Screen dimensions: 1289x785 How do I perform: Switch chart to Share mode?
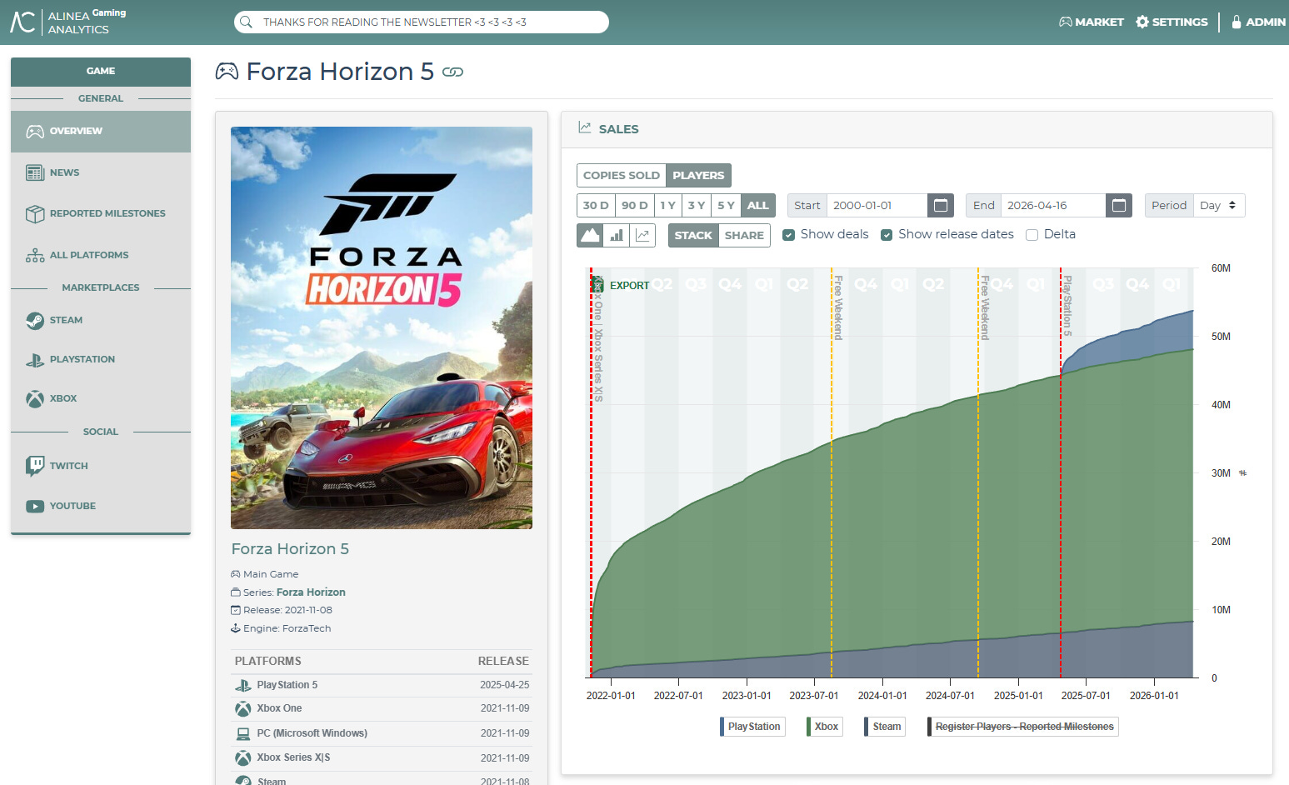[x=744, y=235]
